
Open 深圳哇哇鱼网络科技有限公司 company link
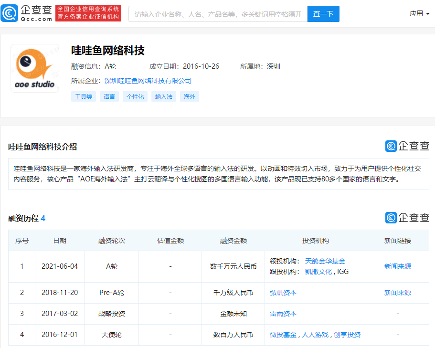pos(148,81)
